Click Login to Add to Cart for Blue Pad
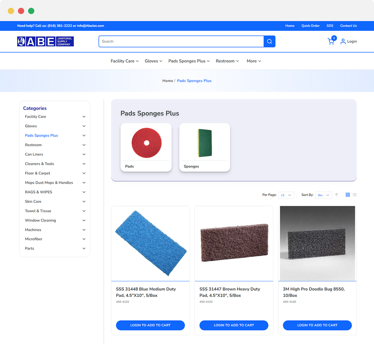374x344 pixels. point(150,325)
